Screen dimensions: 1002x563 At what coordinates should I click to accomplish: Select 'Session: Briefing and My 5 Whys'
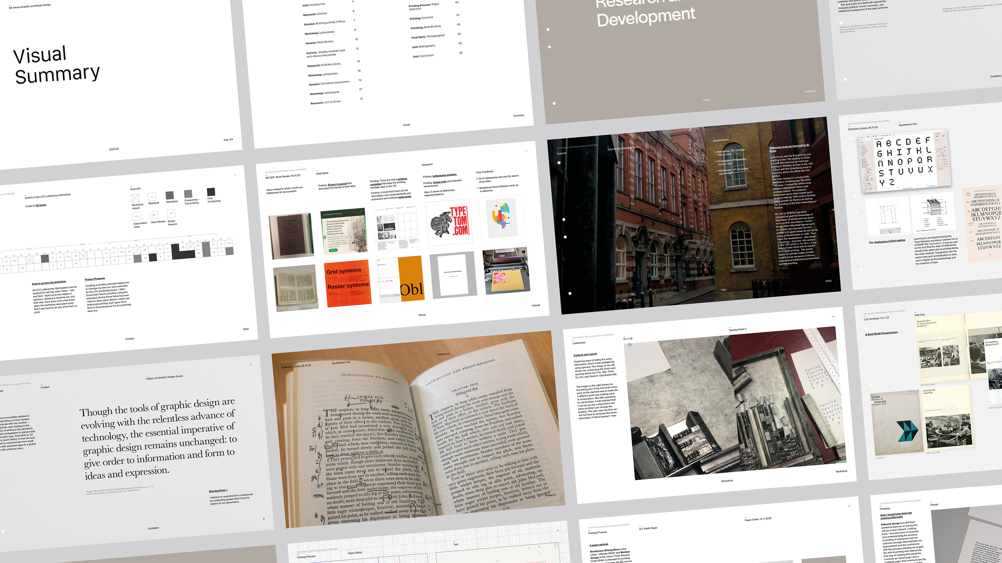point(324,23)
